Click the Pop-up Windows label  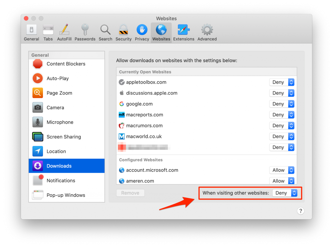[66, 195]
